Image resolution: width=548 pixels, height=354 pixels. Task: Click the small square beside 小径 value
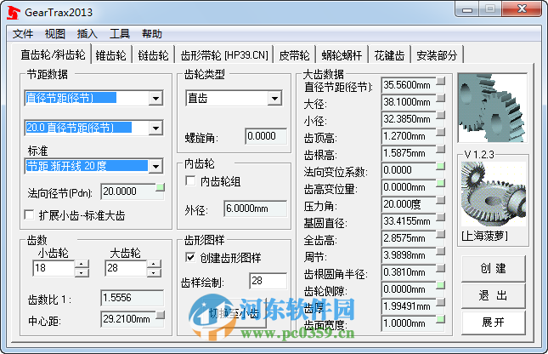click(x=441, y=115)
